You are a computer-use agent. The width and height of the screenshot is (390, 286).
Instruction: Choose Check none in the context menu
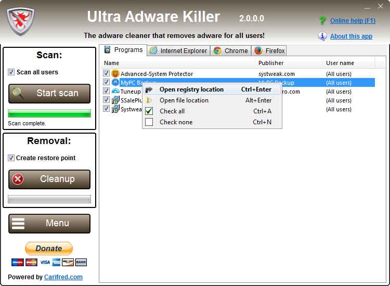click(x=176, y=122)
